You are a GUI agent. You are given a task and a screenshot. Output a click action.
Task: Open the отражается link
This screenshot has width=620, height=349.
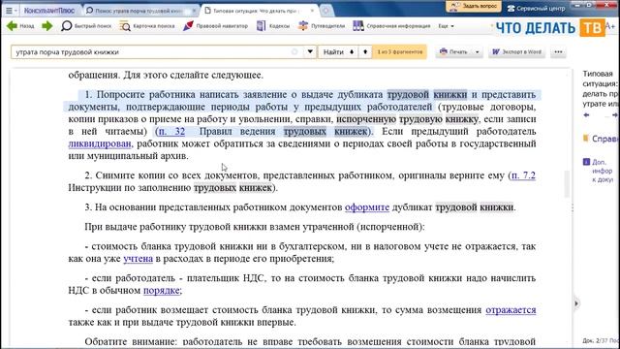(x=511, y=310)
